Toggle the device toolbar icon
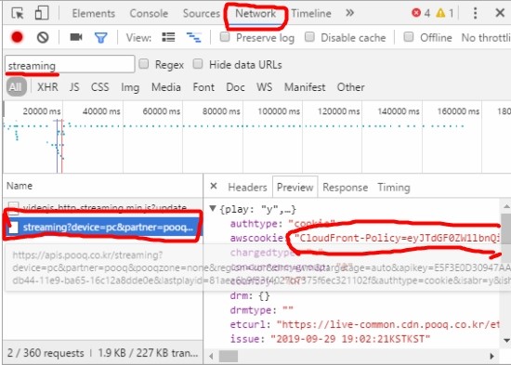 (x=42, y=13)
